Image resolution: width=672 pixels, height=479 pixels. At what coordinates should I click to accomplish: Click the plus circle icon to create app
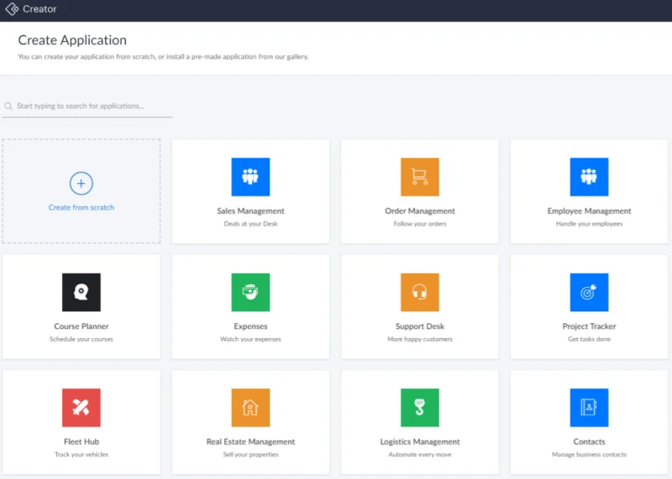click(x=81, y=183)
